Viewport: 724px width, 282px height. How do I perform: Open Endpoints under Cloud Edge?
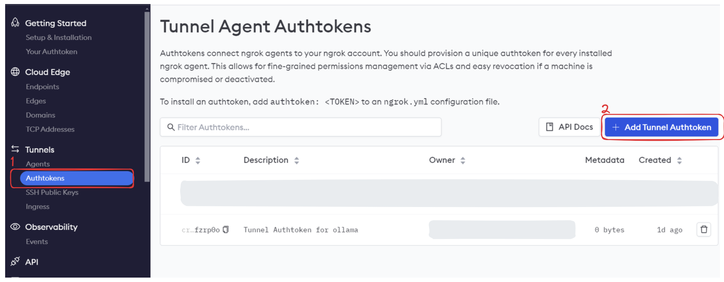click(42, 87)
